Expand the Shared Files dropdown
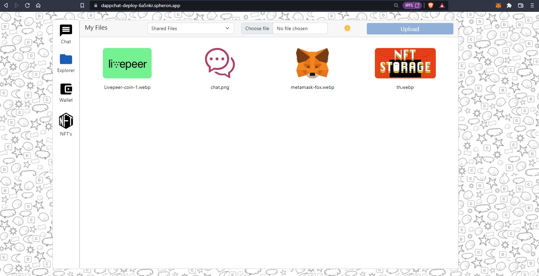Viewport: 539px width, 276px height. coord(191,28)
